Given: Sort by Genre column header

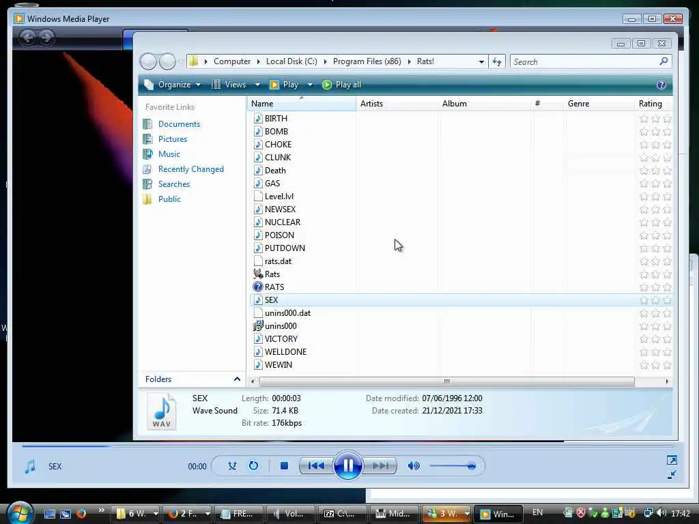Looking at the screenshot, I should pyautogui.click(x=599, y=104).
